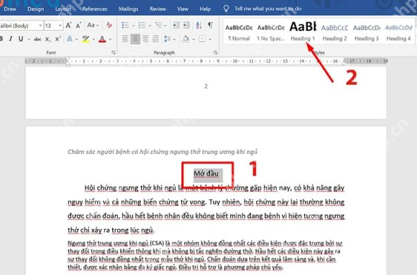Apply red font color
Image resolution: width=417 pixels, height=275 pixels.
[102, 39]
